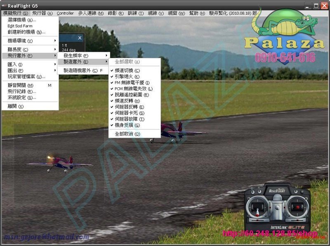The image size is (330, 246).
Task: Expand the 難易度 (C) submenu
Action: pos(30,49)
